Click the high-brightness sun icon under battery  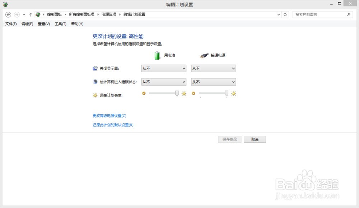[x=184, y=93]
